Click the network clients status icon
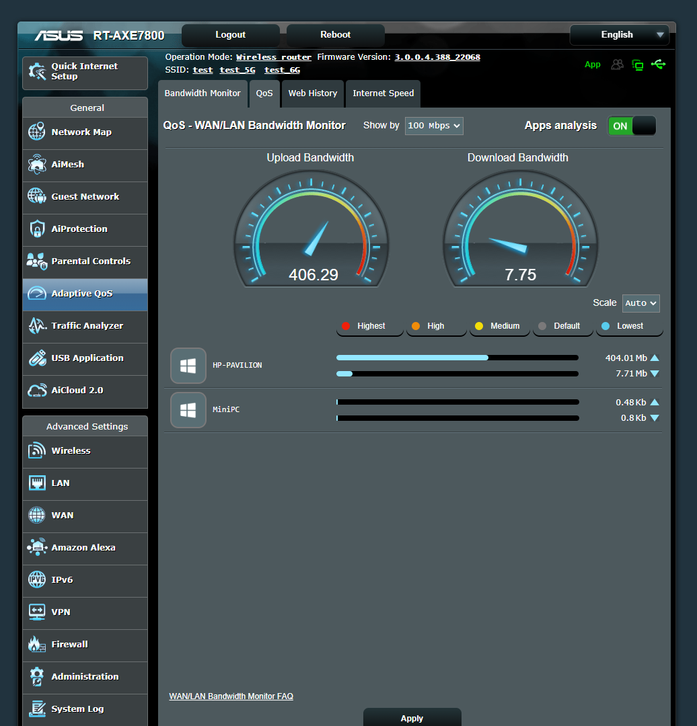The width and height of the screenshot is (697, 726). (638, 65)
